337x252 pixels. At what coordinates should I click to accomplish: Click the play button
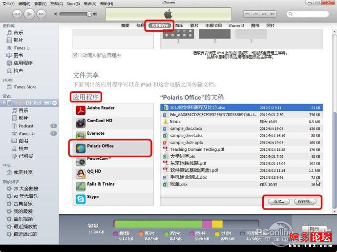29,14
